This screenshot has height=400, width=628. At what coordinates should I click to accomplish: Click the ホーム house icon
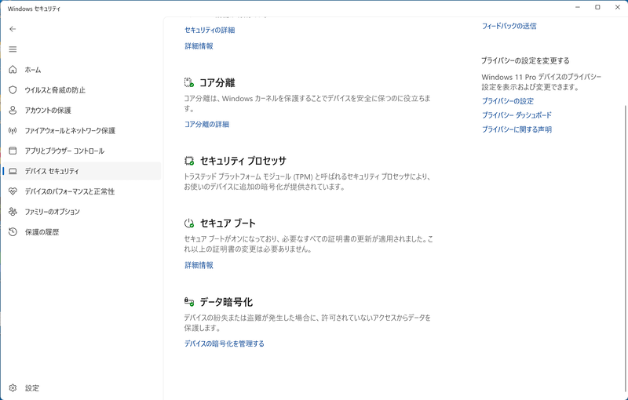(13, 70)
